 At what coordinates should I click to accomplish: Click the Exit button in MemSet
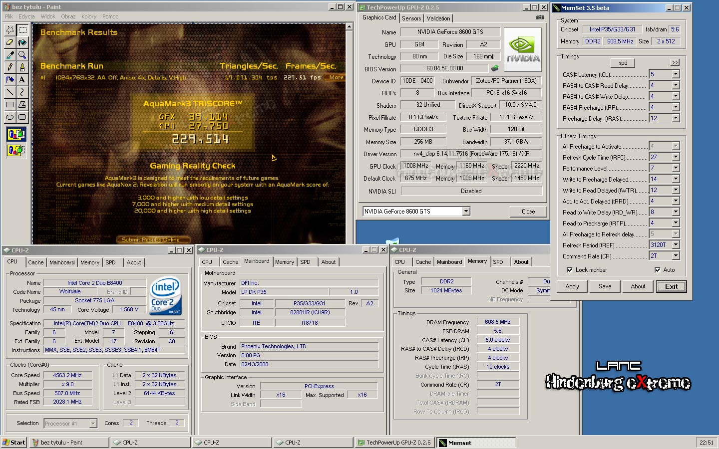tap(672, 286)
